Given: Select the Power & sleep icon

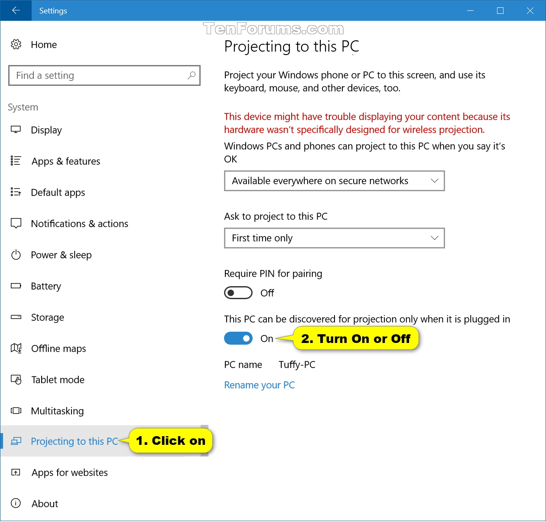Looking at the screenshot, I should [x=16, y=254].
